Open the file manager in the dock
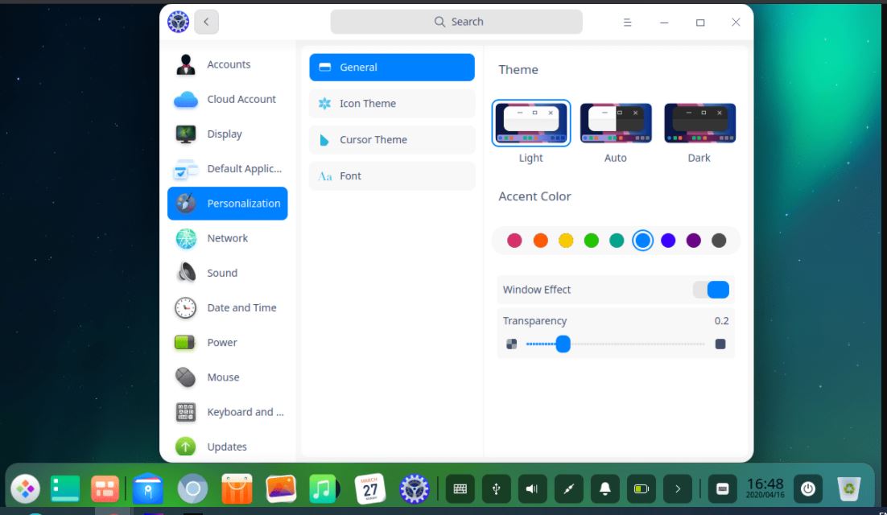 147,488
